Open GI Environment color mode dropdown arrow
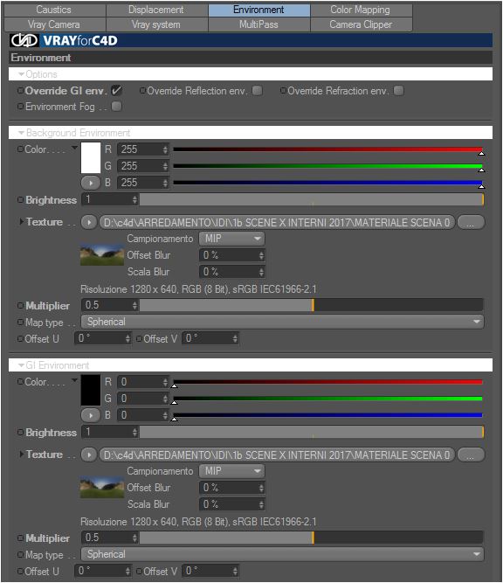 tap(74, 380)
